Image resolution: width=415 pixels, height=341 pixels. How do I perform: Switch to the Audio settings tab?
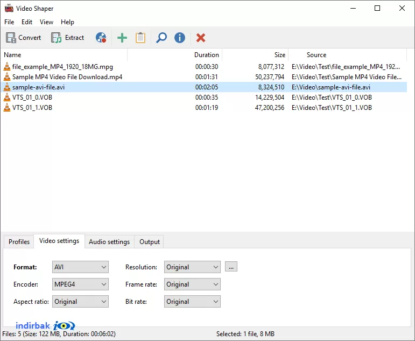pos(109,242)
